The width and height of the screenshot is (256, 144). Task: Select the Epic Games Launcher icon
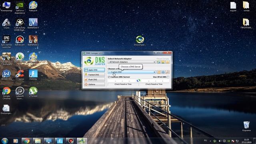[x=6, y=42]
